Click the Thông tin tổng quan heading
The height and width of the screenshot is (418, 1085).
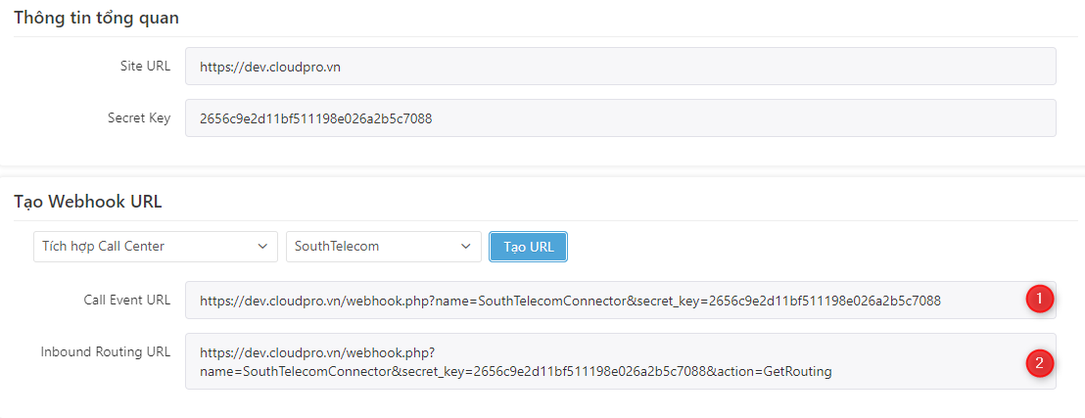click(x=97, y=18)
